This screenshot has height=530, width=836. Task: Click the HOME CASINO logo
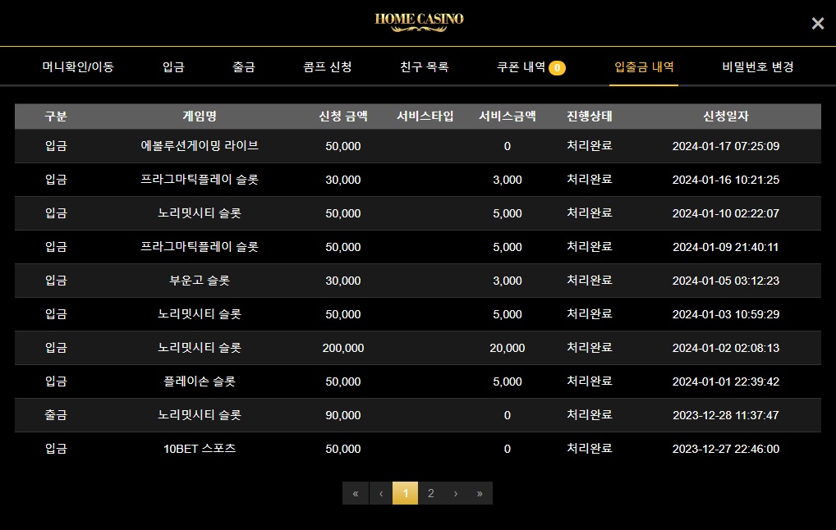(419, 22)
